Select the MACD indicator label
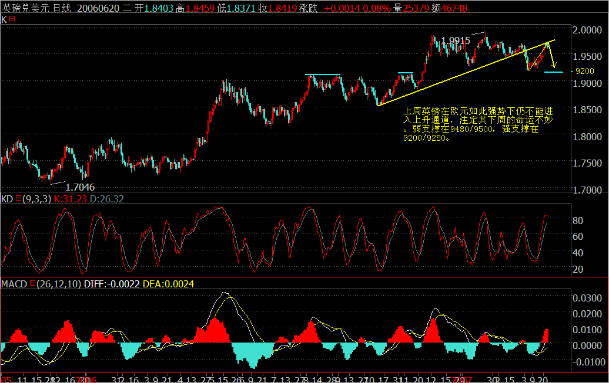This screenshot has height=383, width=609. pyautogui.click(x=16, y=283)
